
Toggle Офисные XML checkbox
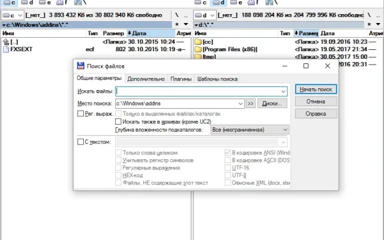tap(228, 182)
